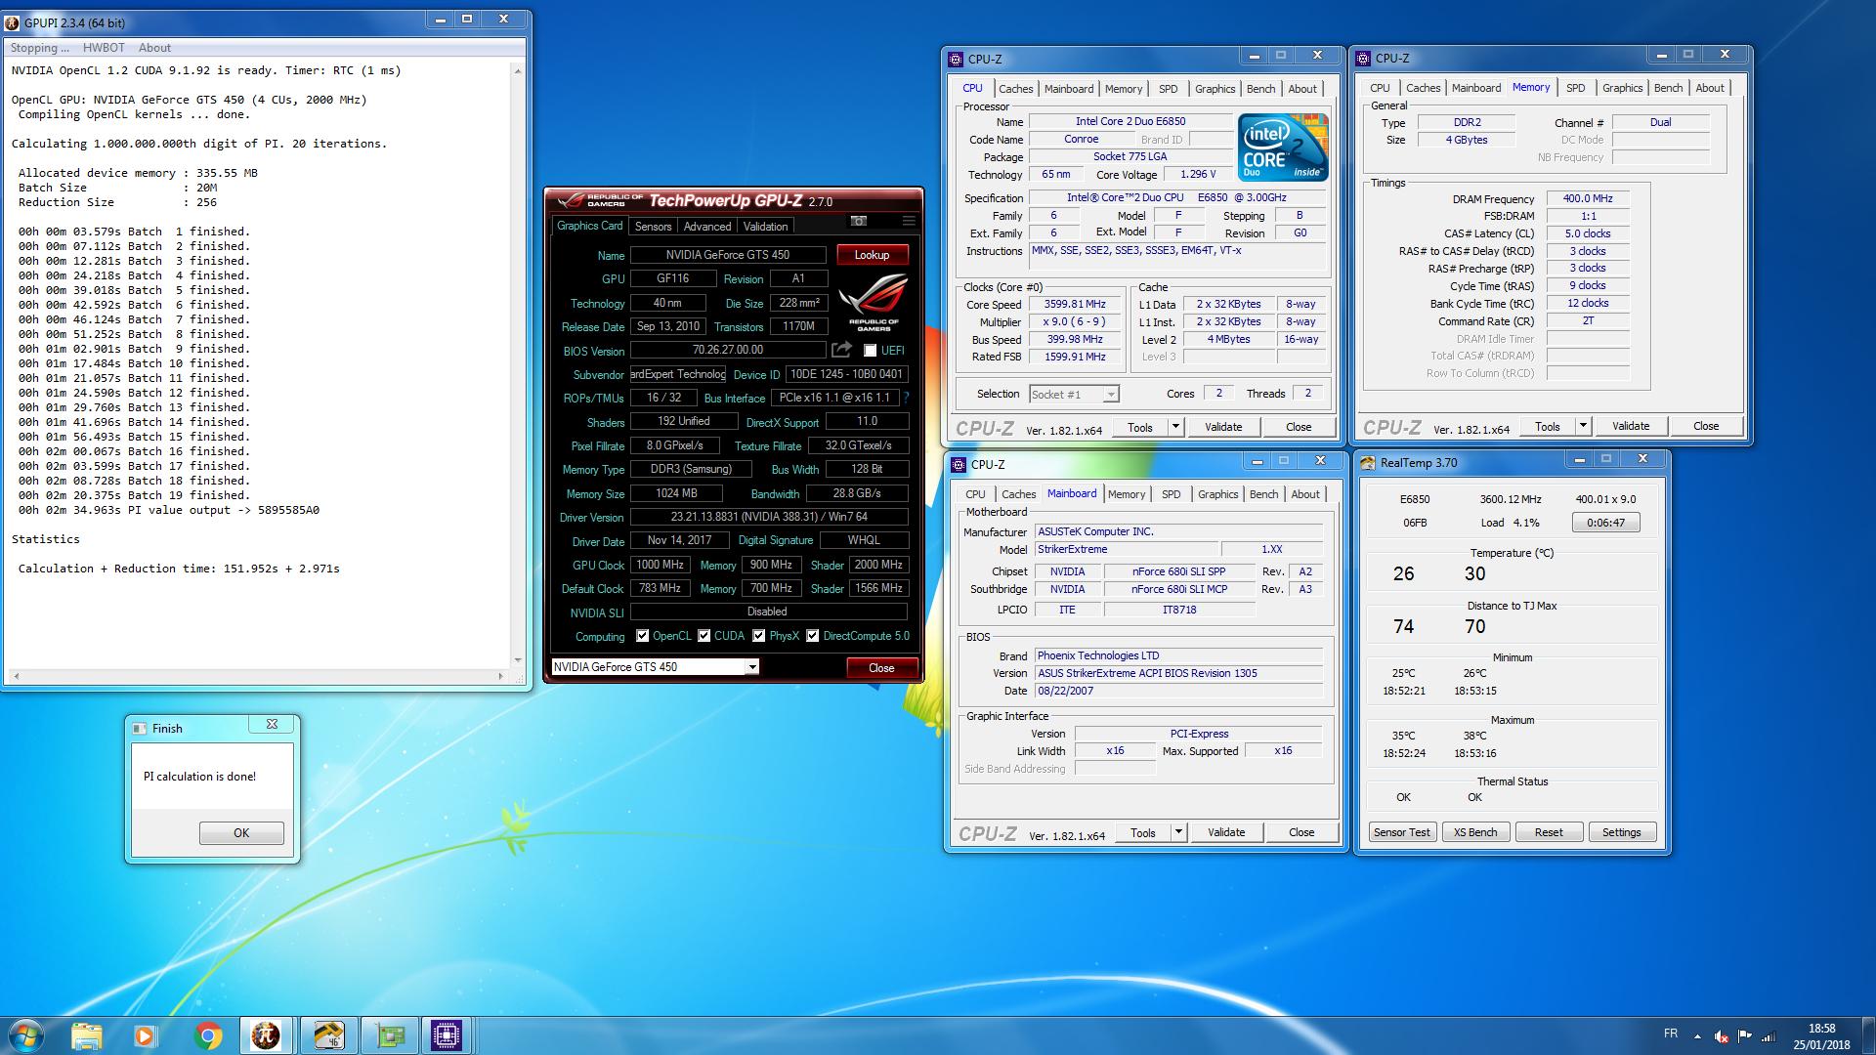Switch to GPUPI via its taskbar icon
The image size is (1876, 1055).
[x=265, y=1035]
